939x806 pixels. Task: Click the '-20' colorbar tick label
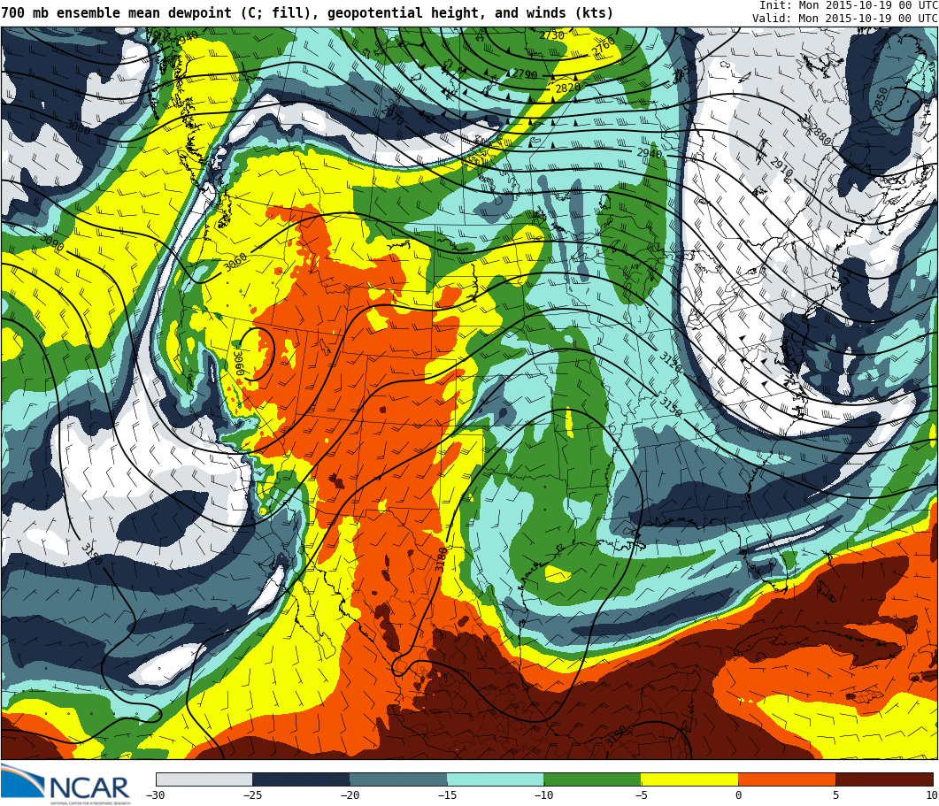(x=350, y=795)
